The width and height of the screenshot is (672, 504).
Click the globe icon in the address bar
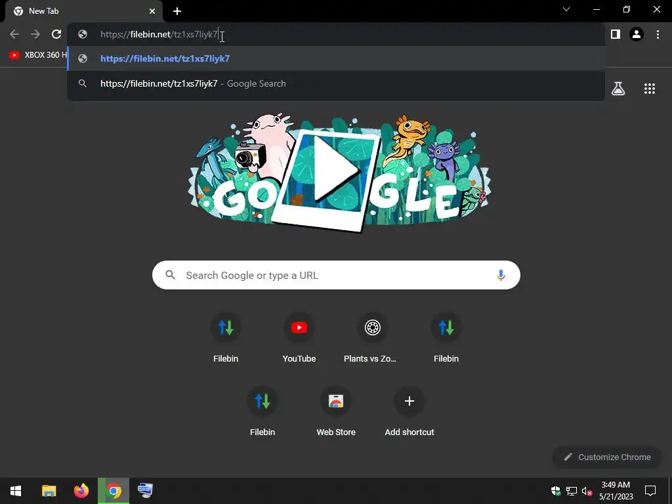click(83, 34)
